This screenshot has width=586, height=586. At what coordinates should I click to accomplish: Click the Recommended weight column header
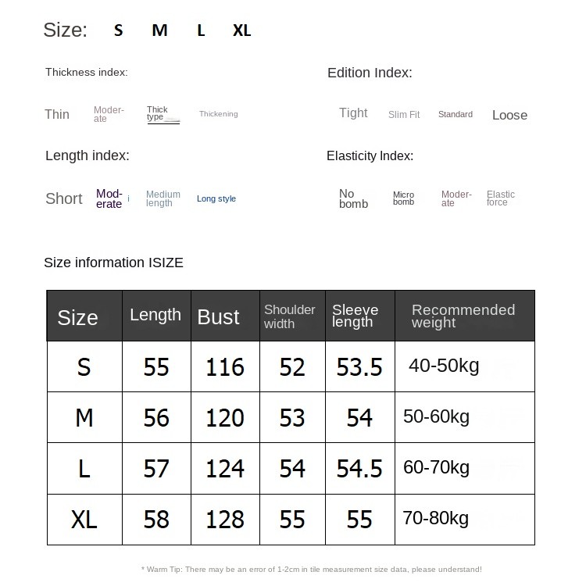[x=465, y=316]
